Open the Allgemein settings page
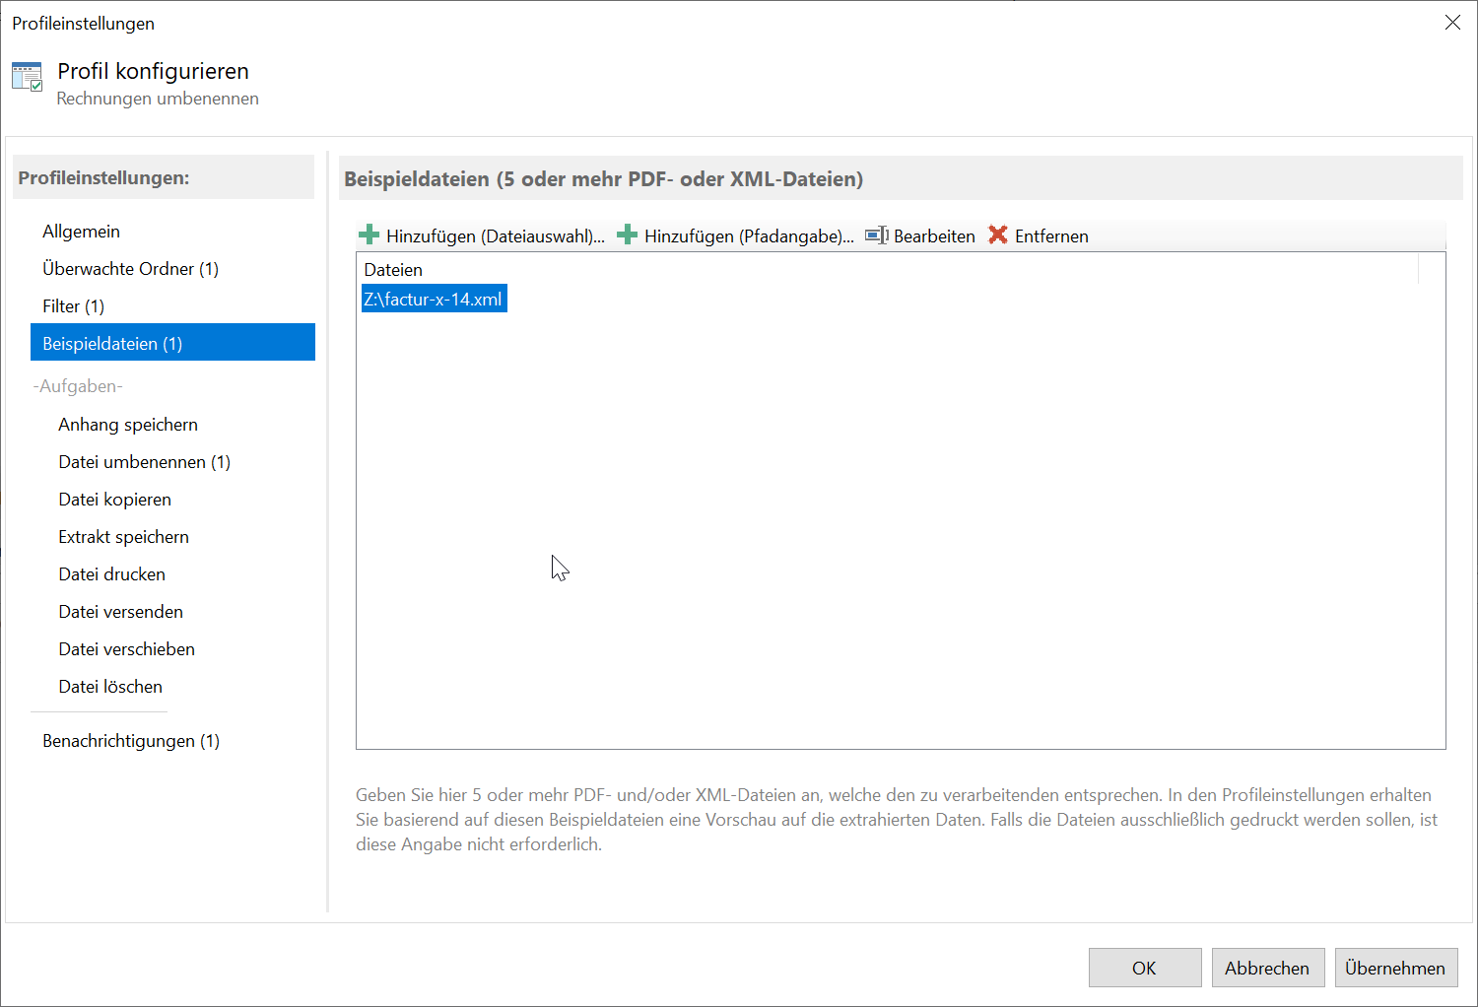 click(x=81, y=232)
